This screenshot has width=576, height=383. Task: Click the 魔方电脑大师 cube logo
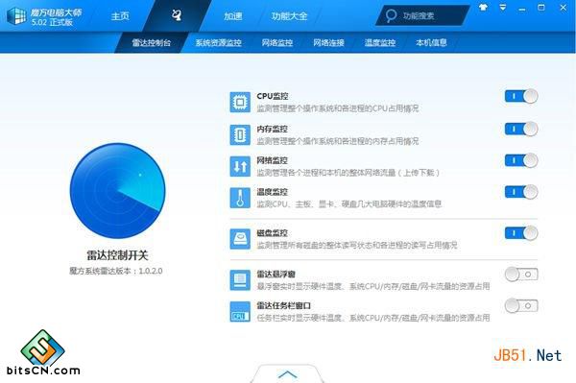point(16,16)
